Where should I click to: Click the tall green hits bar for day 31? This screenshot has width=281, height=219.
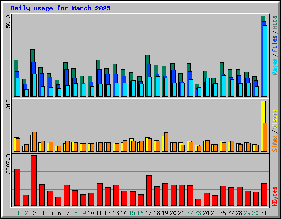click(x=263, y=19)
